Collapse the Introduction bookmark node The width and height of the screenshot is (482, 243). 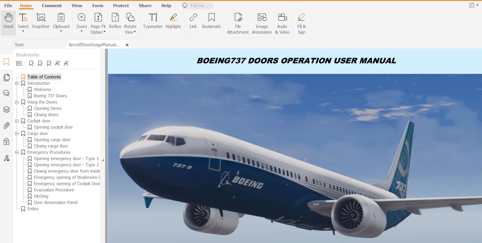[x=17, y=83]
